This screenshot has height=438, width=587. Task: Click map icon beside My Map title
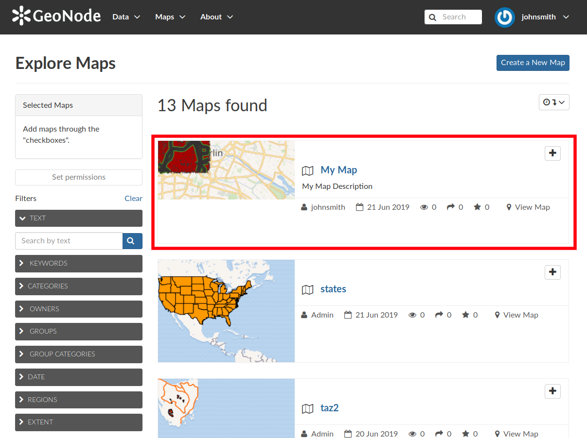click(307, 170)
